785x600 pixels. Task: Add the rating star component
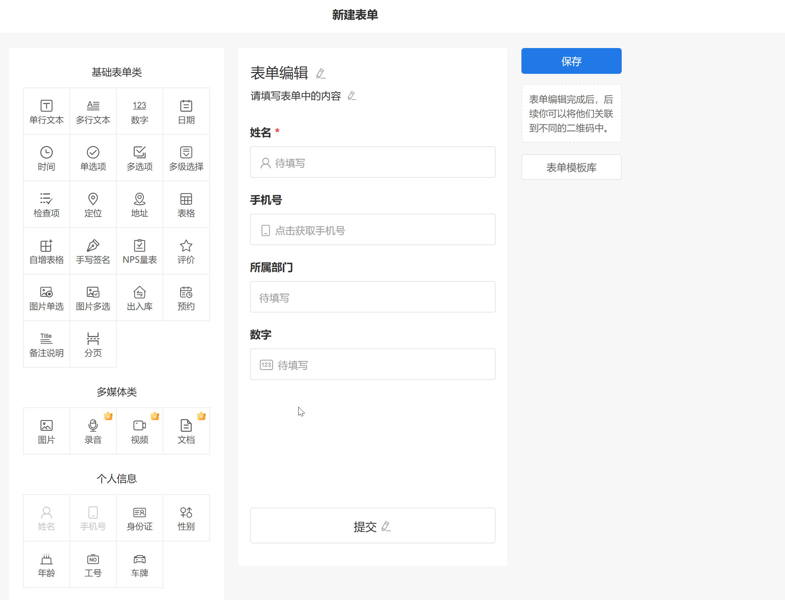coord(186,251)
